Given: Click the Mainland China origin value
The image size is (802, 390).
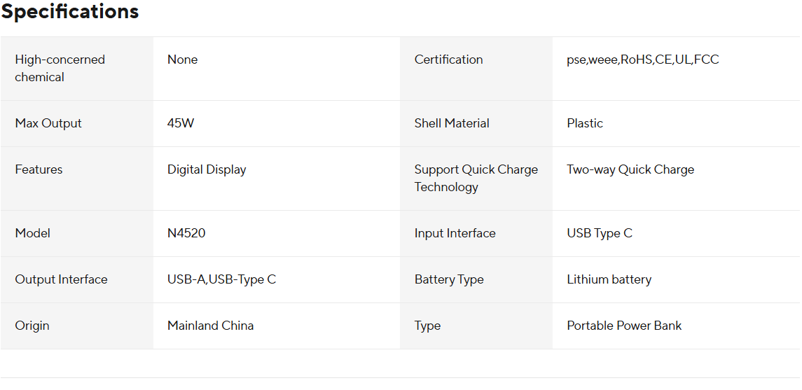Looking at the screenshot, I should (x=210, y=326).
